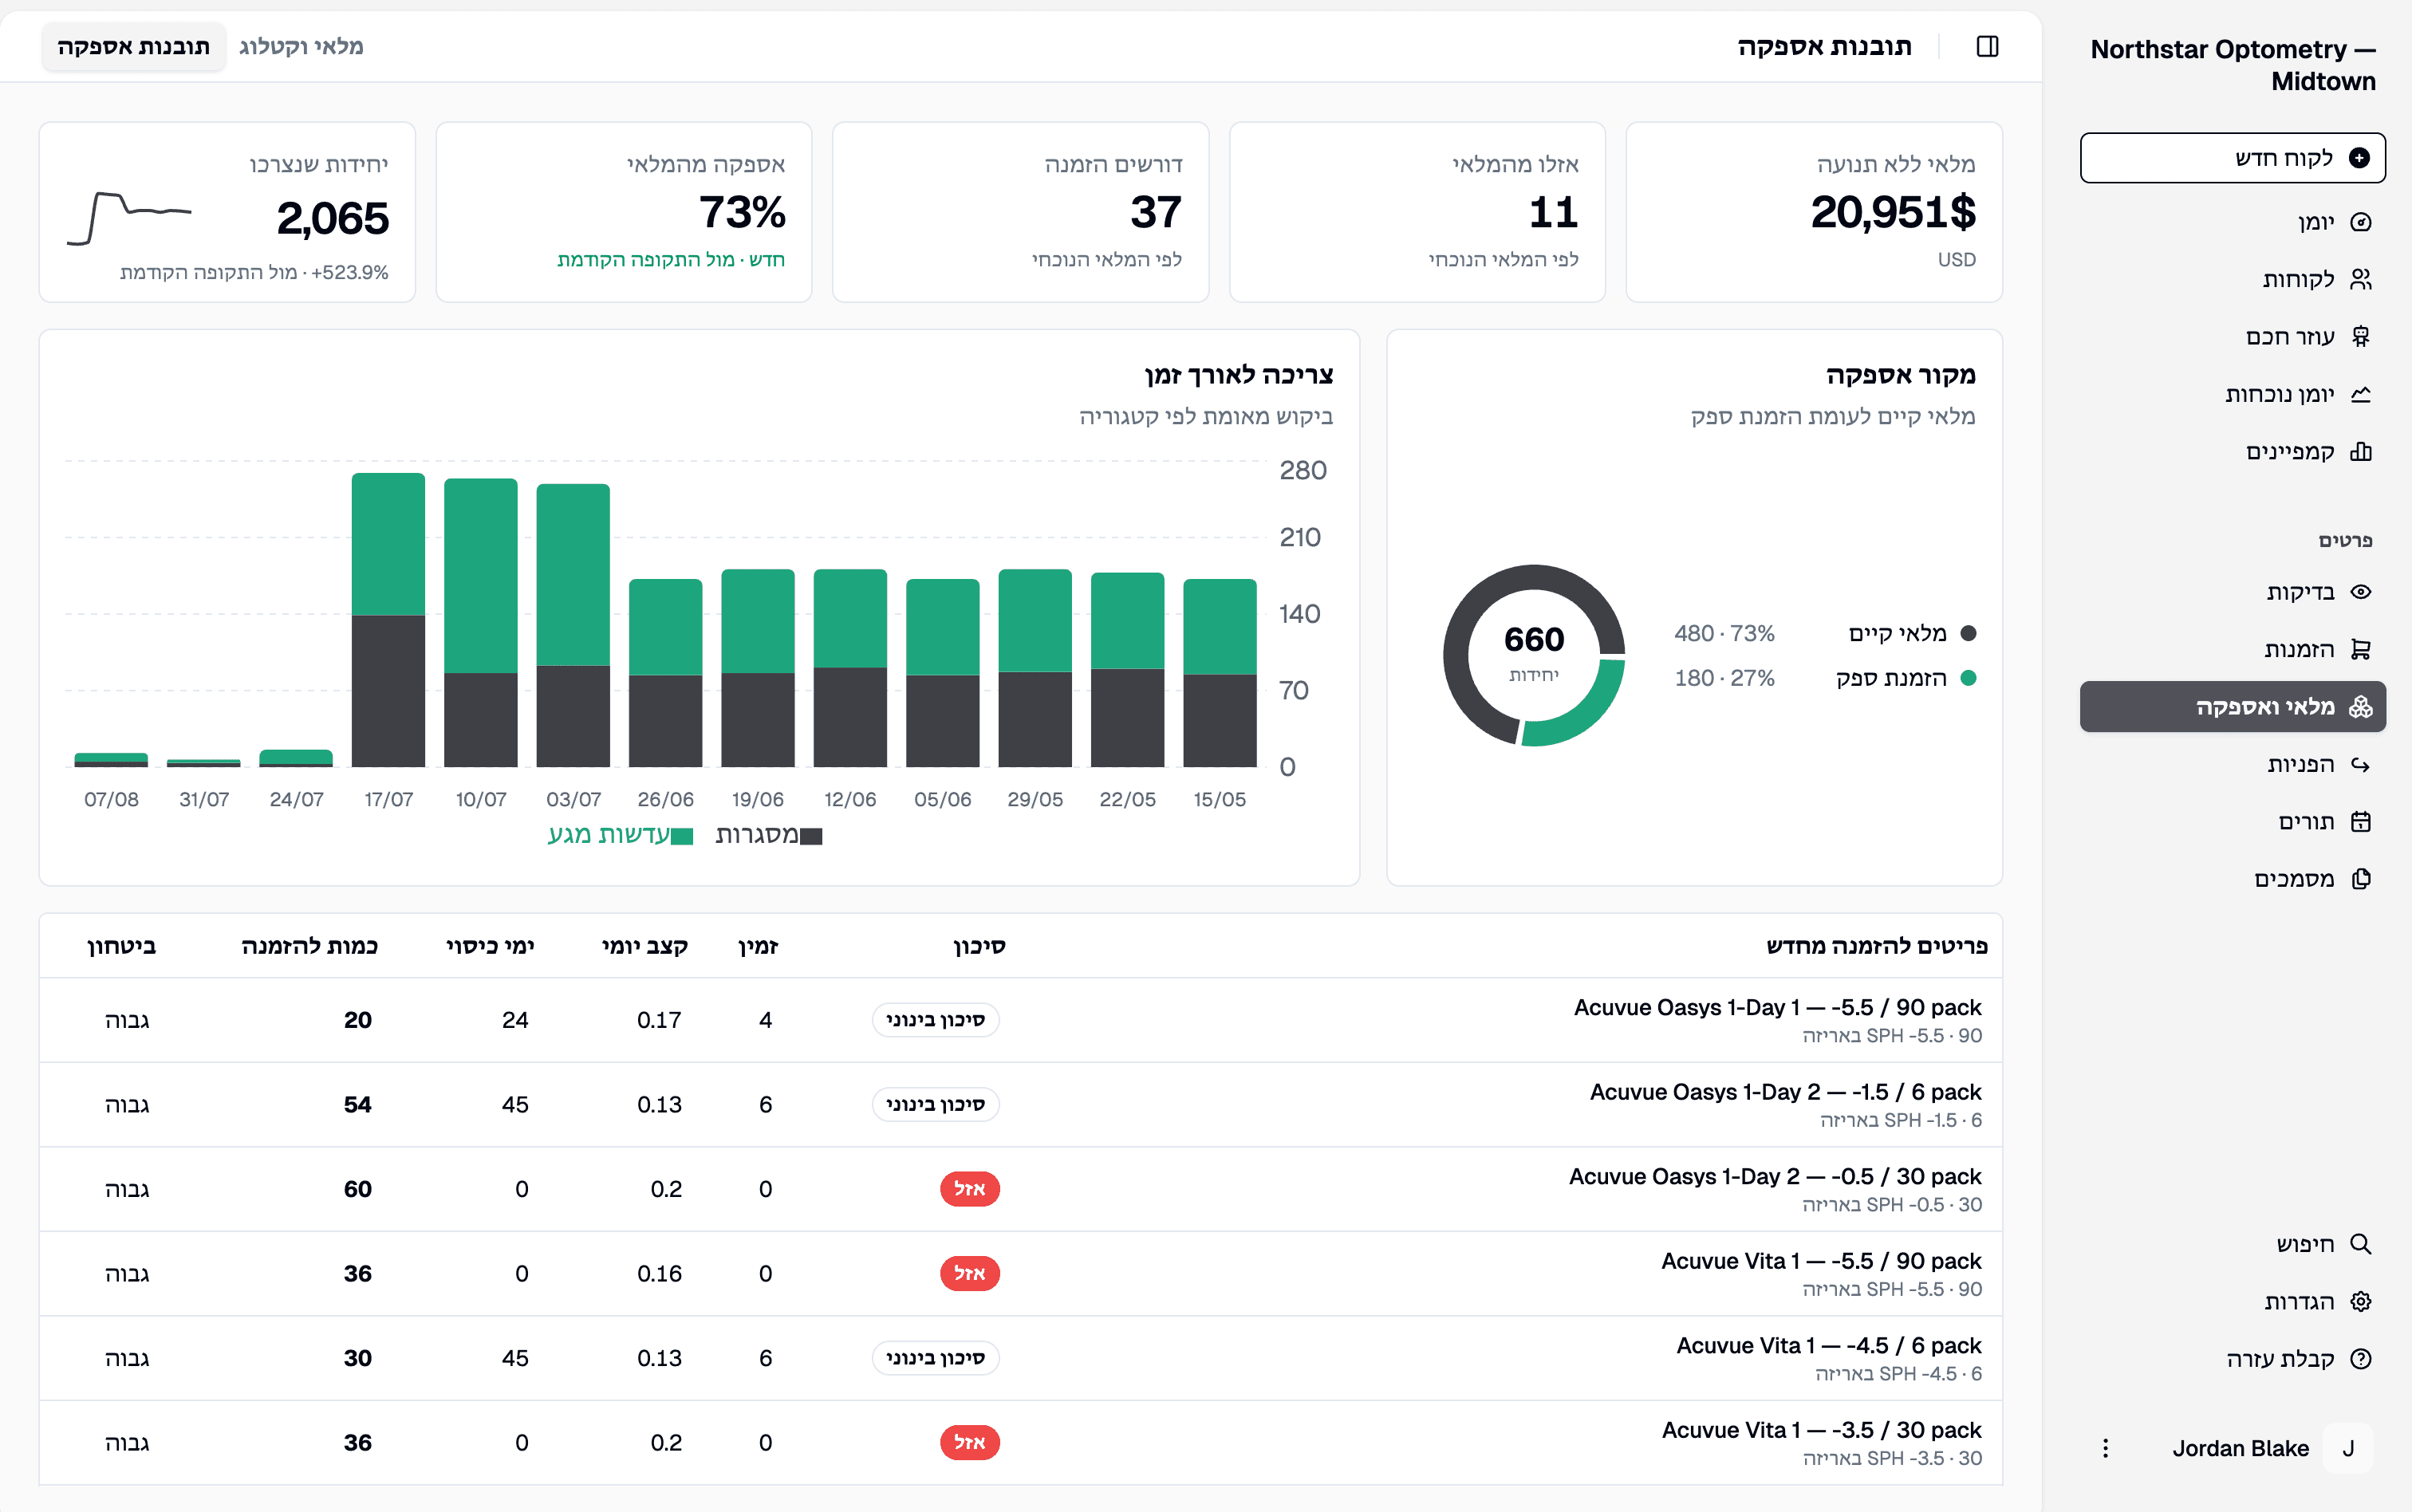
Task: Click the J avatar for Jordan Blake
Action: coord(2347,1448)
